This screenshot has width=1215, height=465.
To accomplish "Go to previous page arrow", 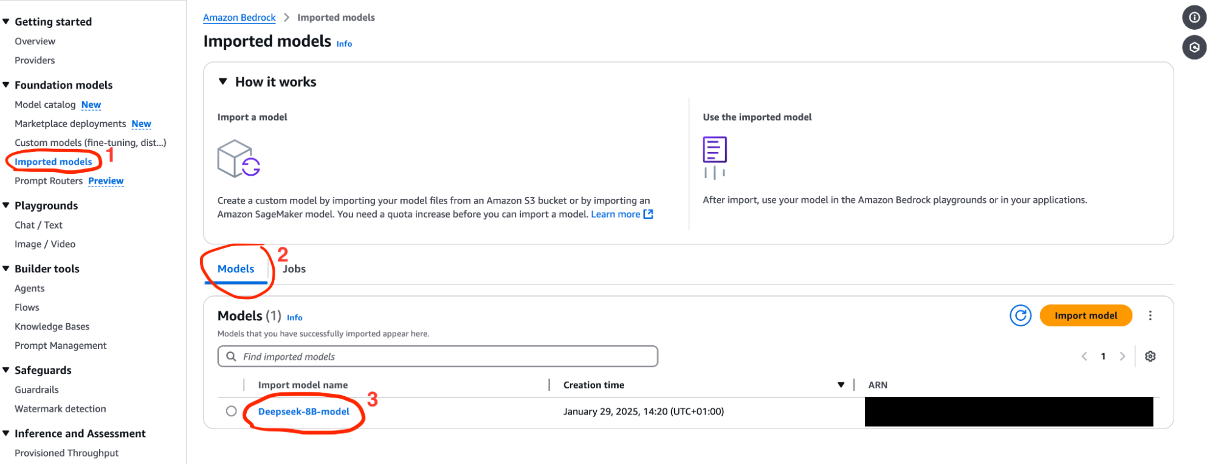I will click(x=1084, y=356).
